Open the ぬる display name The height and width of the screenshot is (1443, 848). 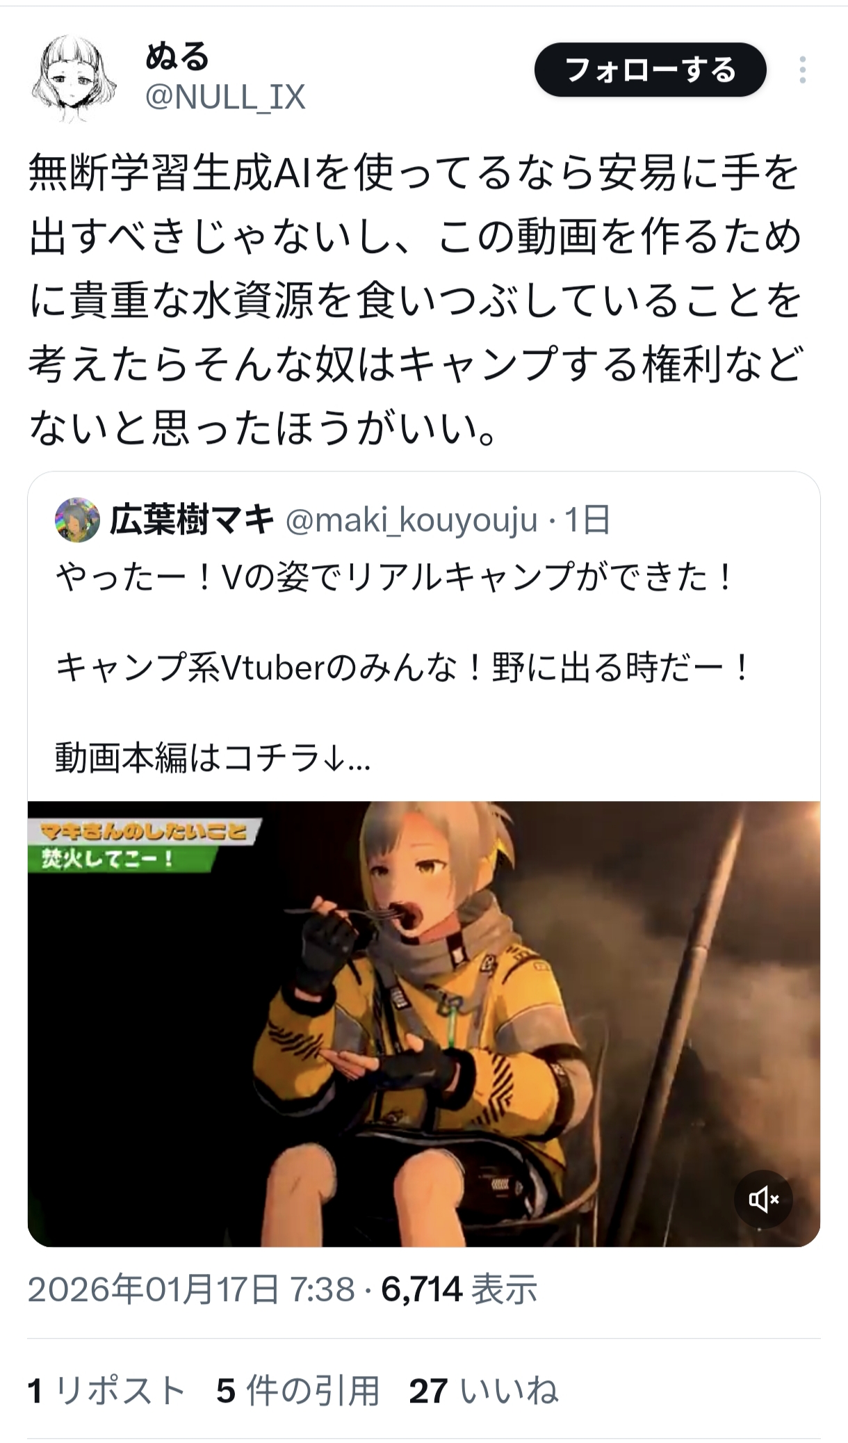coord(177,56)
